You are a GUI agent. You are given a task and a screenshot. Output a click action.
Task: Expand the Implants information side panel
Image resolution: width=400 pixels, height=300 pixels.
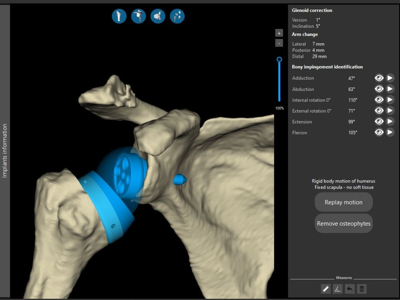[x=5, y=150]
